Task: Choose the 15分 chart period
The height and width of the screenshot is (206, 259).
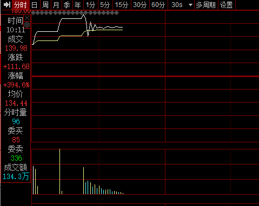Action: click(x=122, y=5)
